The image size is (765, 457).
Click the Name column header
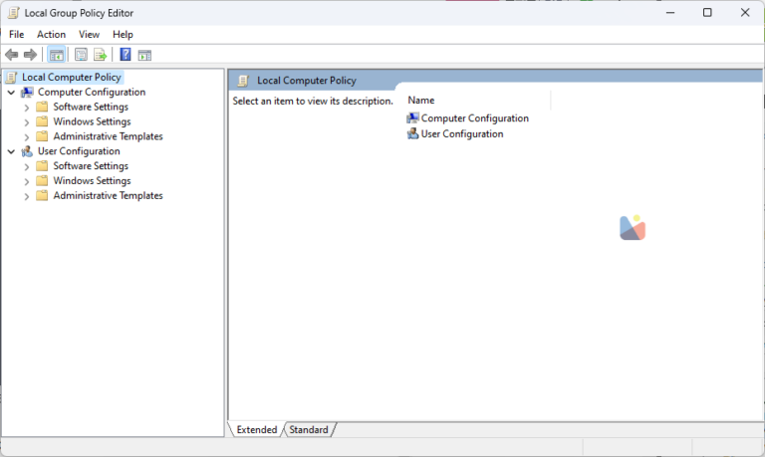coord(421,101)
